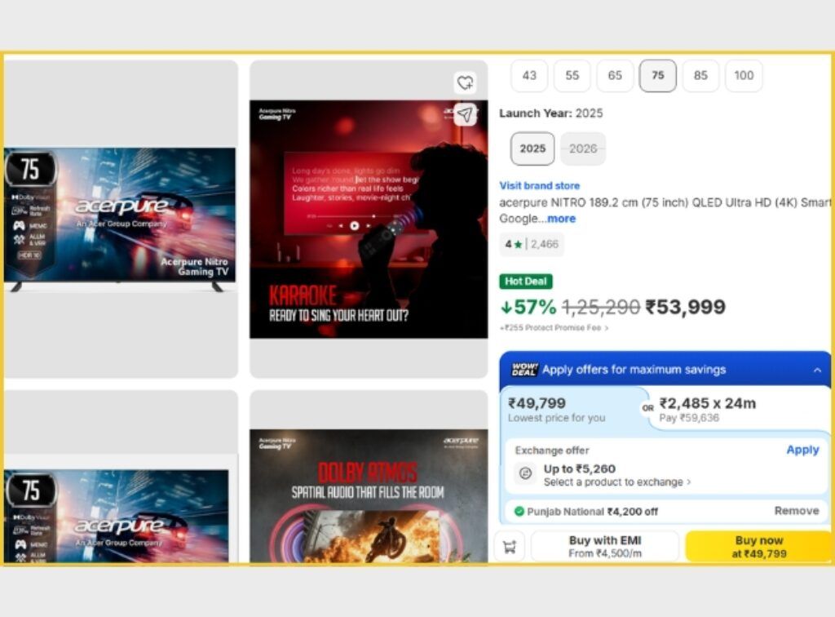Visit brand store link
Screen dimensions: 835x617
tap(540, 185)
